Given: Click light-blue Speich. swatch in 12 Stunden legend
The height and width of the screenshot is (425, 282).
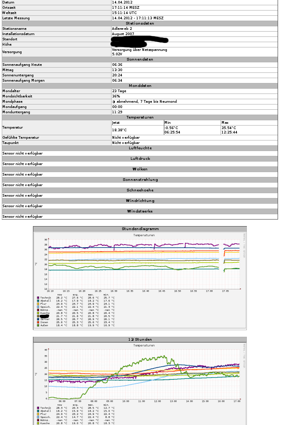Looking at the screenshot, I should click(38, 417).
